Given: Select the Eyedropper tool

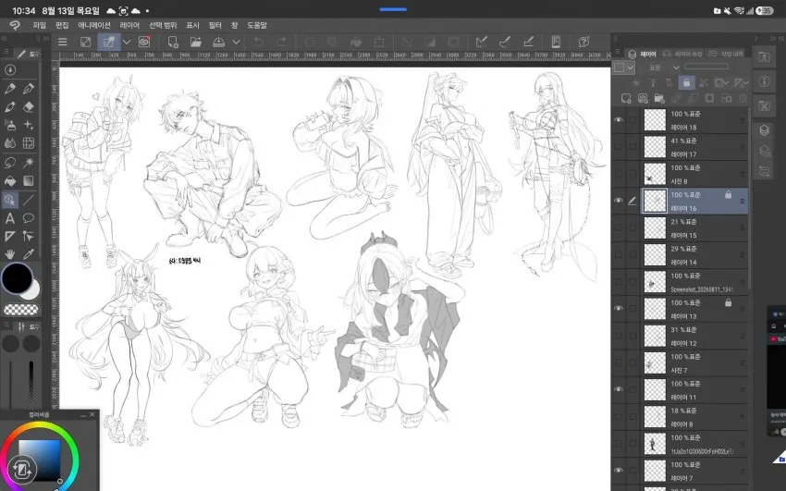Looking at the screenshot, I should pos(29,254).
